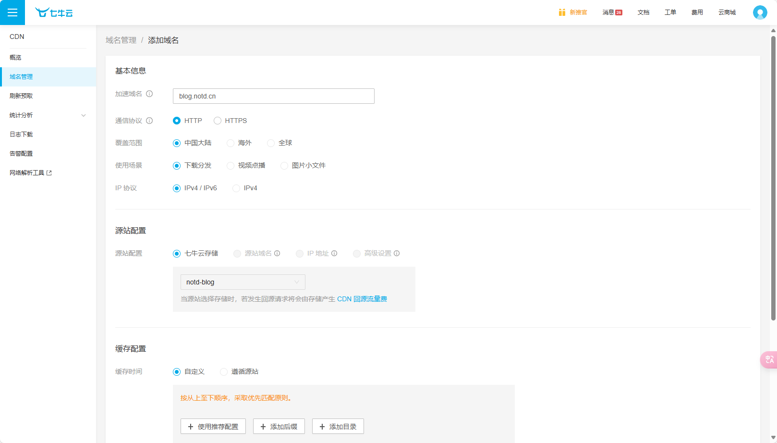Screen dimensions: 777x443
Task: Select 视频点播 usage scenario
Action: 231,166
